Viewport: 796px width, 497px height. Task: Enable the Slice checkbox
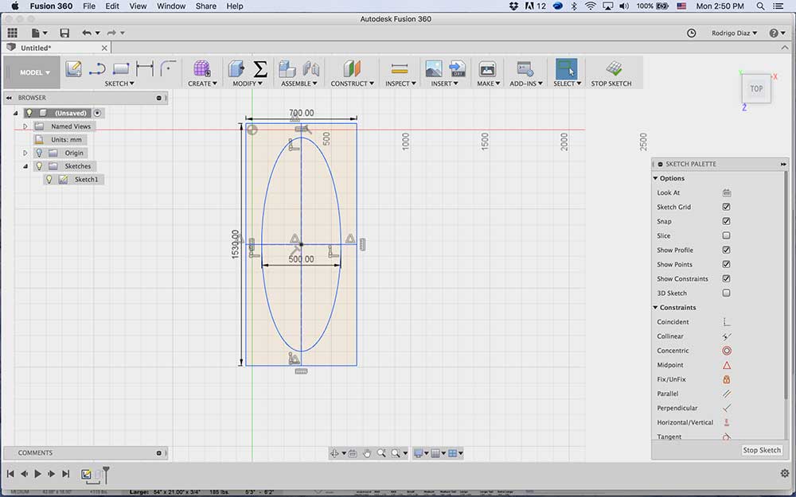pos(727,236)
